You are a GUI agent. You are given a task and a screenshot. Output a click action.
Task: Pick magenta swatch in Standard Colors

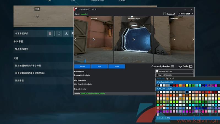pyautogui.click(x=216, y=85)
